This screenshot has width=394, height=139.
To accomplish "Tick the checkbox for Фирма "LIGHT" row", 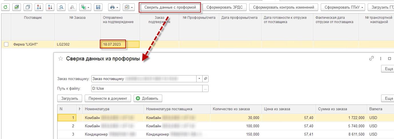I will click(x=6, y=44).
